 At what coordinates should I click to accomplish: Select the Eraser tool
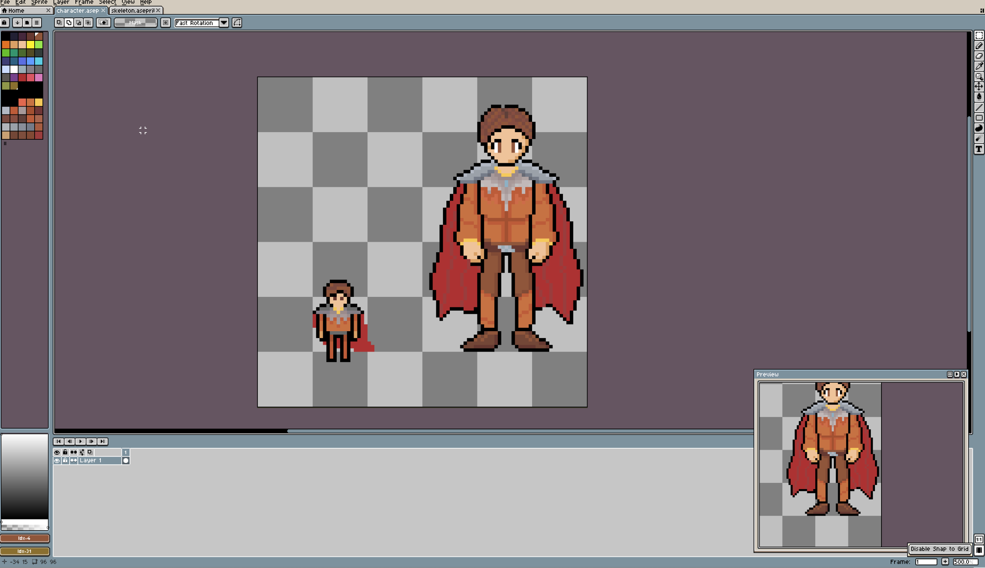[979, 56]
